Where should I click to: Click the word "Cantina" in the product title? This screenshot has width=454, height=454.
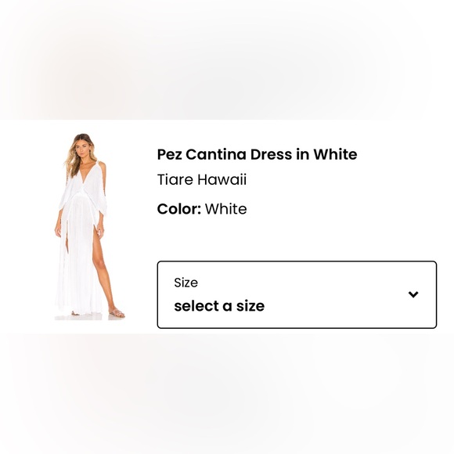[x=216, y=154]
